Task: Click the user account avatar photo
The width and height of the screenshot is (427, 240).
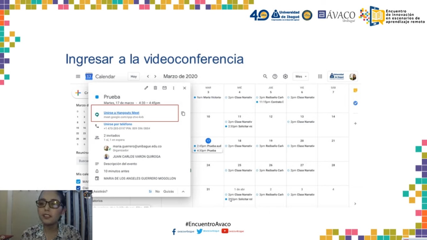Action: coord(353,77)
